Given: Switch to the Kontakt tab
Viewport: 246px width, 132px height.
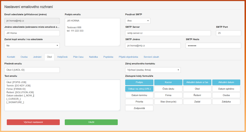Looking at the screenshot, I should click(x=11, y=57).
